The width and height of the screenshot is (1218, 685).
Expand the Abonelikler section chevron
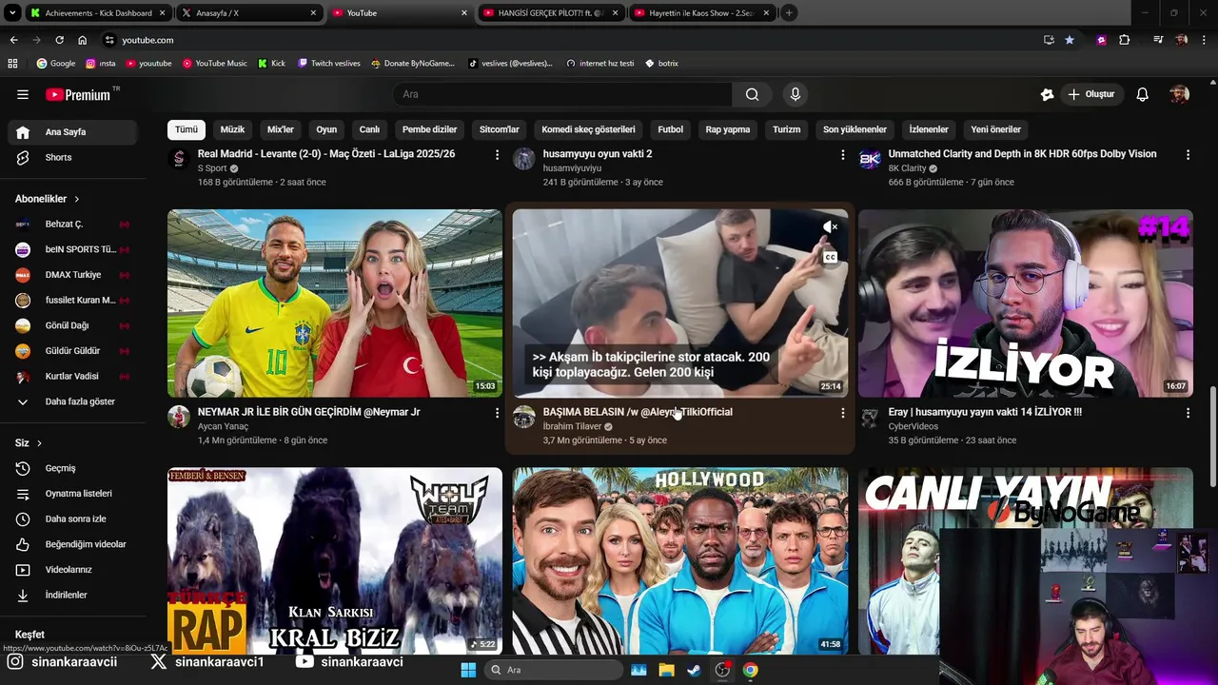pos(76,199)
